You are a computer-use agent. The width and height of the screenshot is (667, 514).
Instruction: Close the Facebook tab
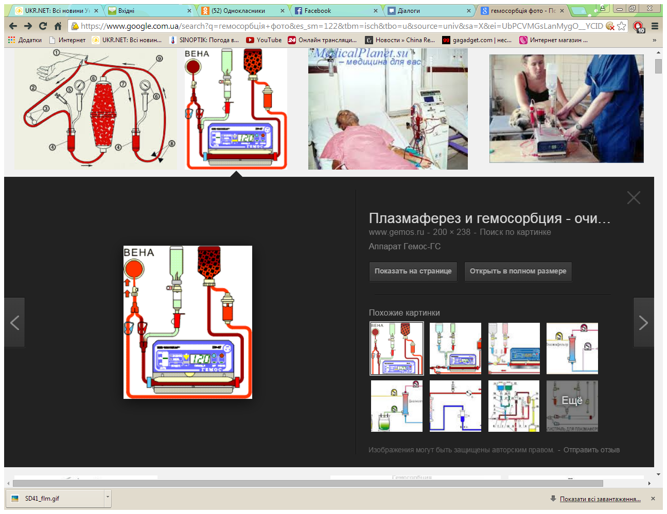point(376,10)
